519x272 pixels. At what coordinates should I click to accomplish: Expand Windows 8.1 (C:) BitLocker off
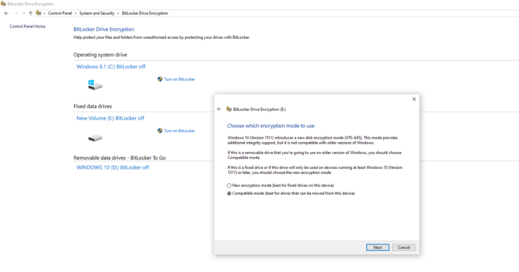[x=111, y=66]
